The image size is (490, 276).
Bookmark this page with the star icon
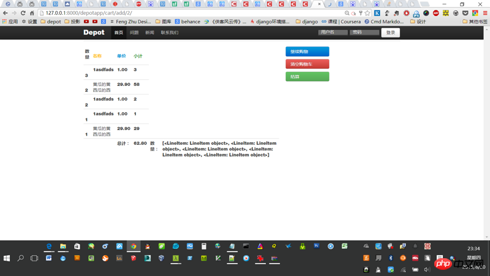point(367,13)
